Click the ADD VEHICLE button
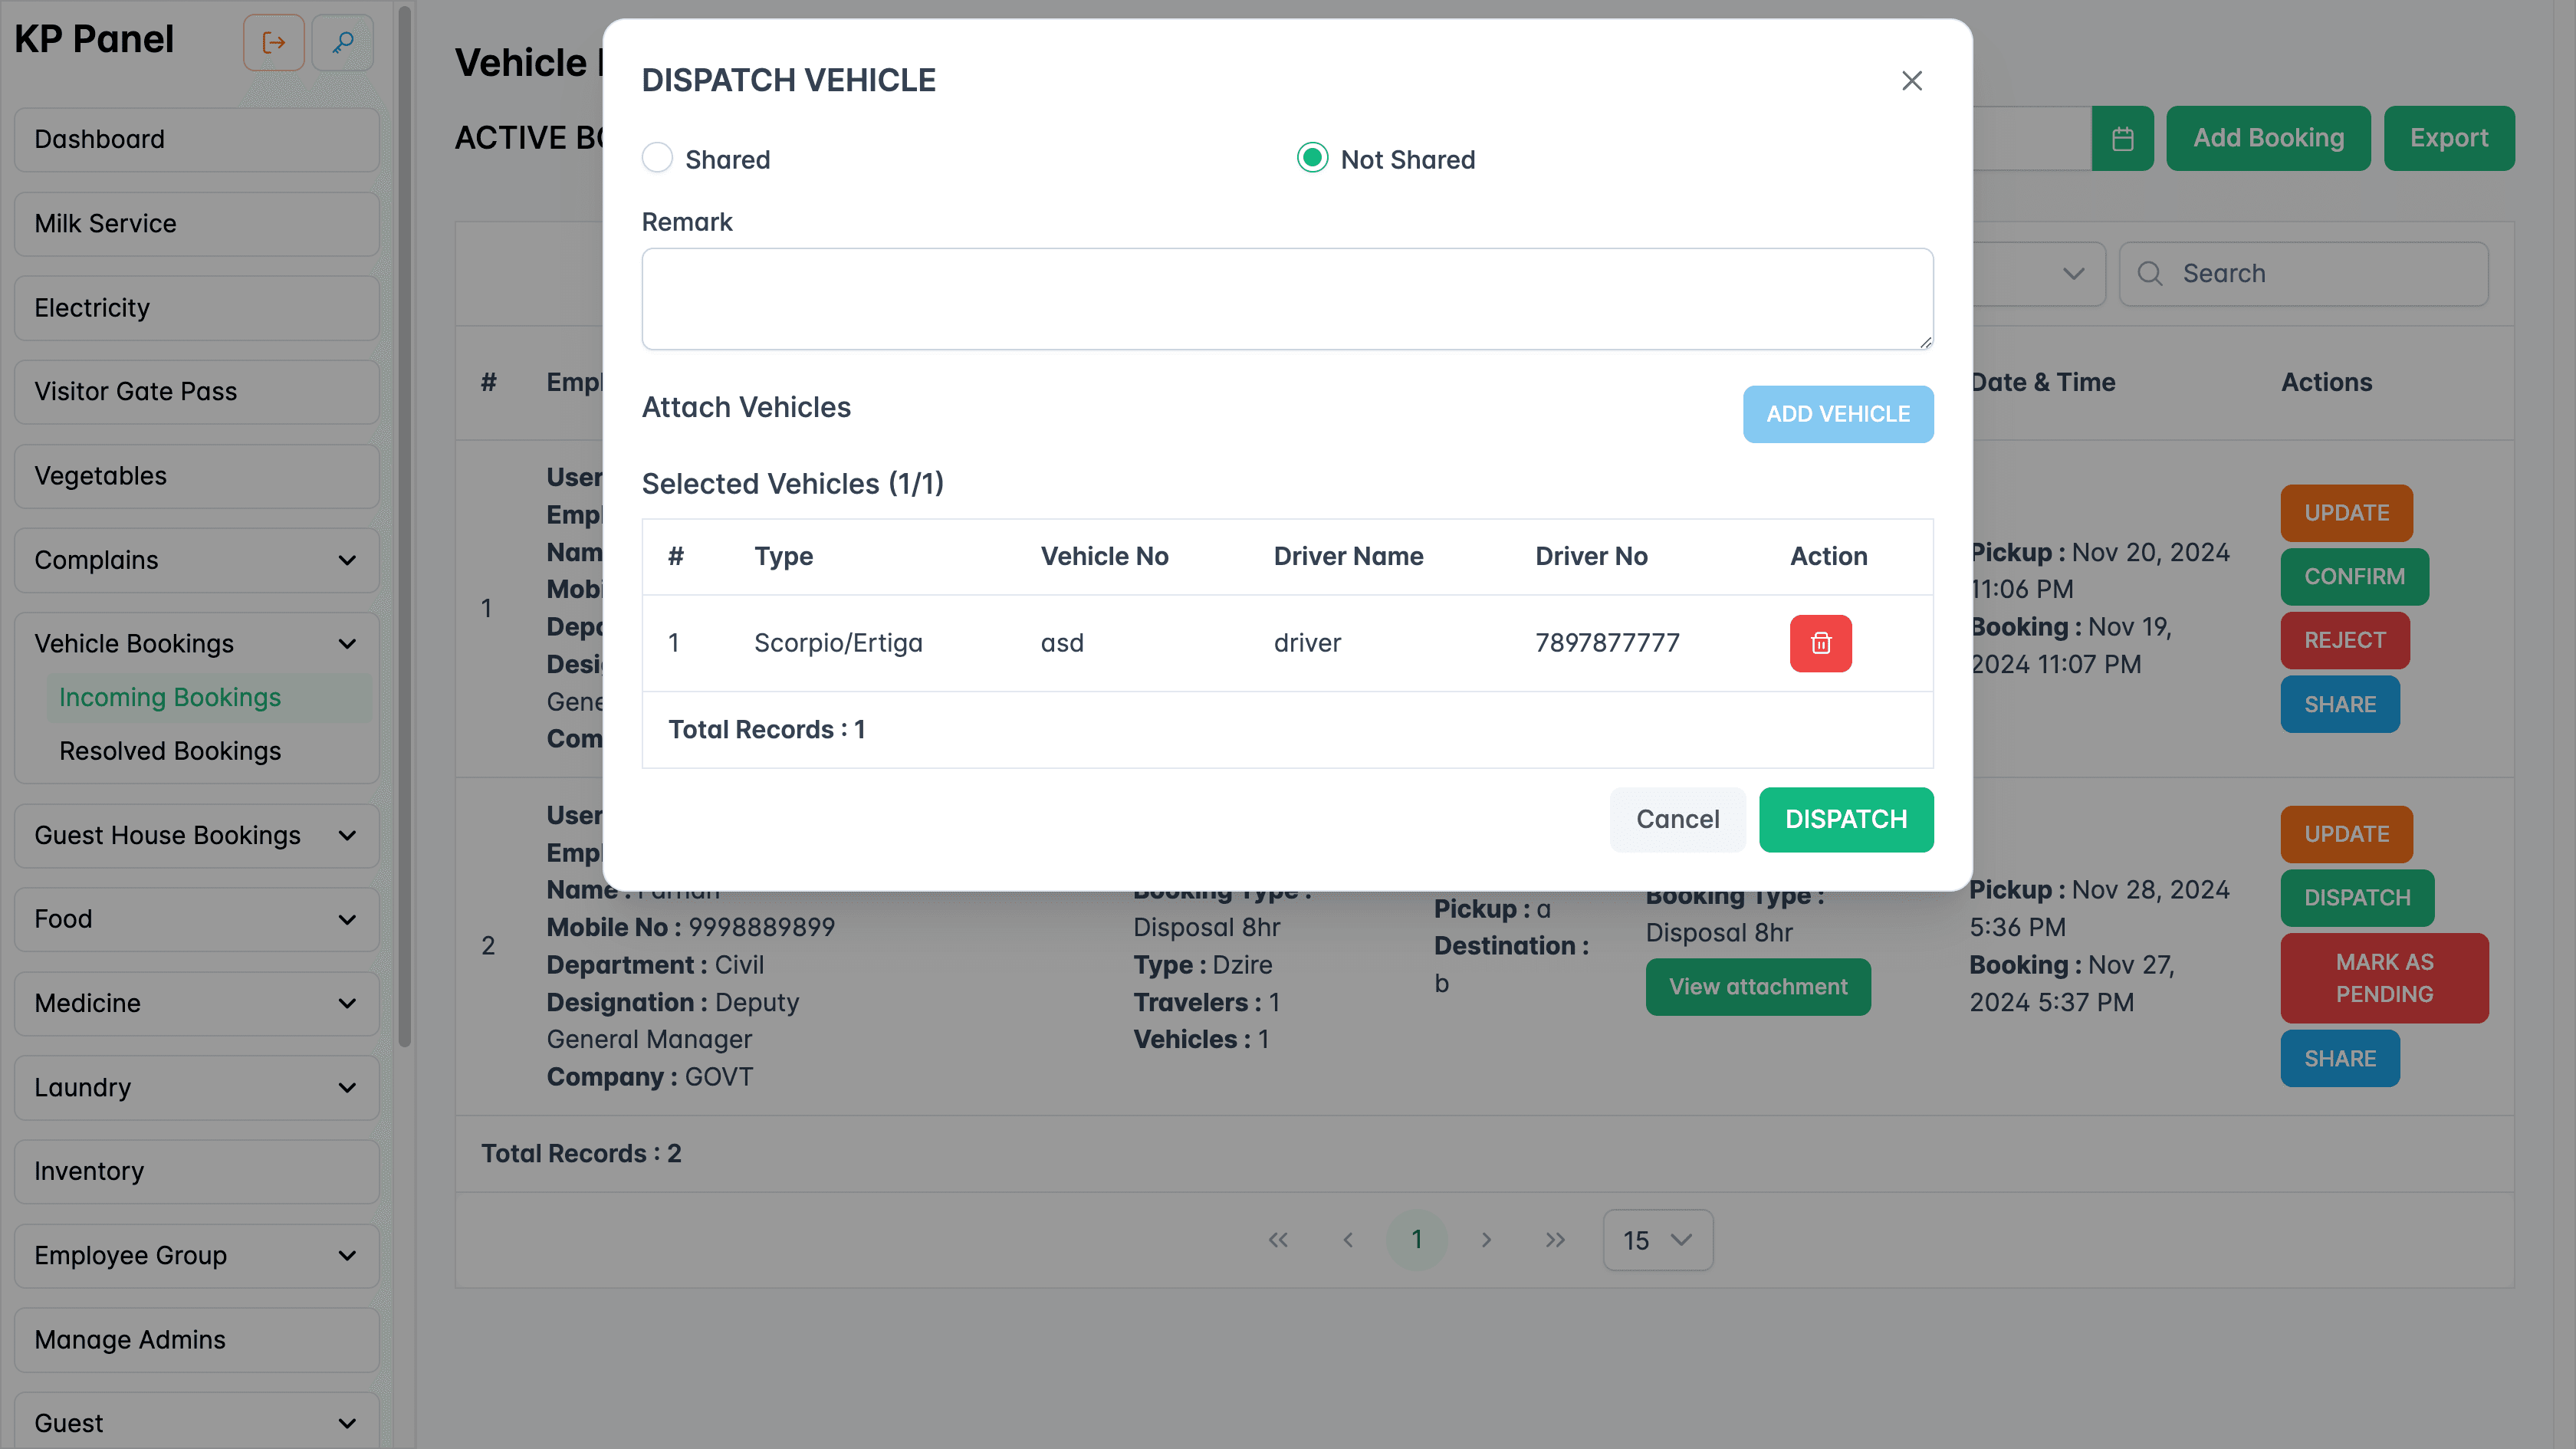2576x1449 pixels. (x=1837, y=413)
